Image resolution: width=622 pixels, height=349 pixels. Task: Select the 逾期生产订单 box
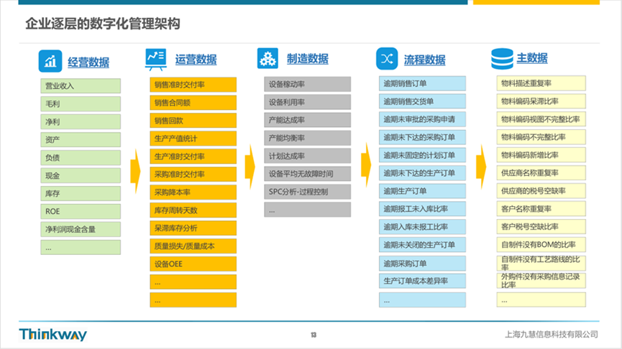(423, 191)
